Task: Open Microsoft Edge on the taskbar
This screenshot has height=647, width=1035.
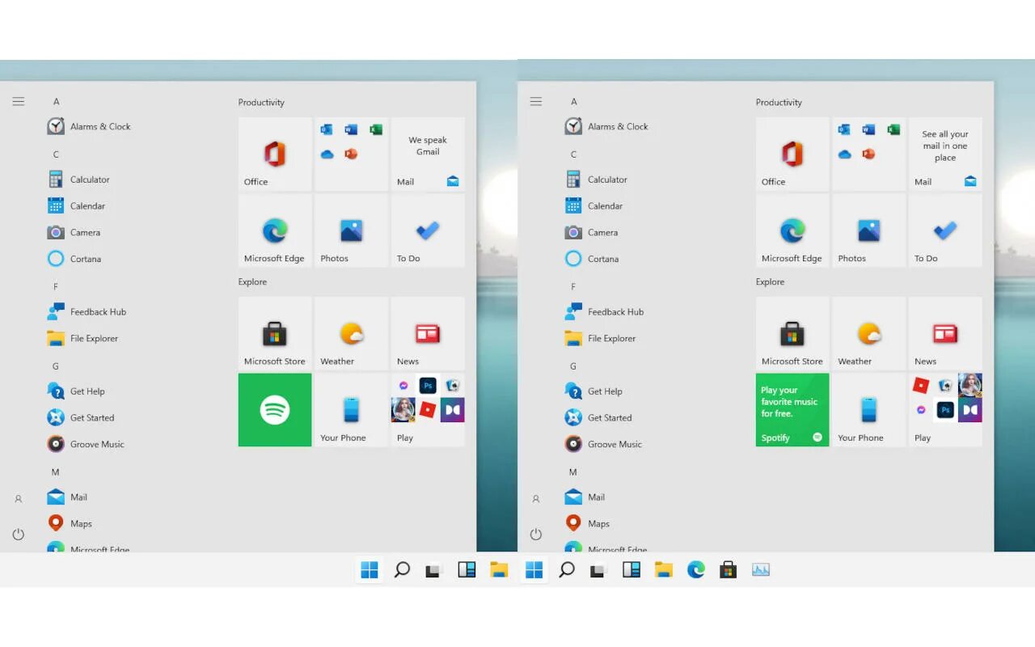Action: [696, 569]
